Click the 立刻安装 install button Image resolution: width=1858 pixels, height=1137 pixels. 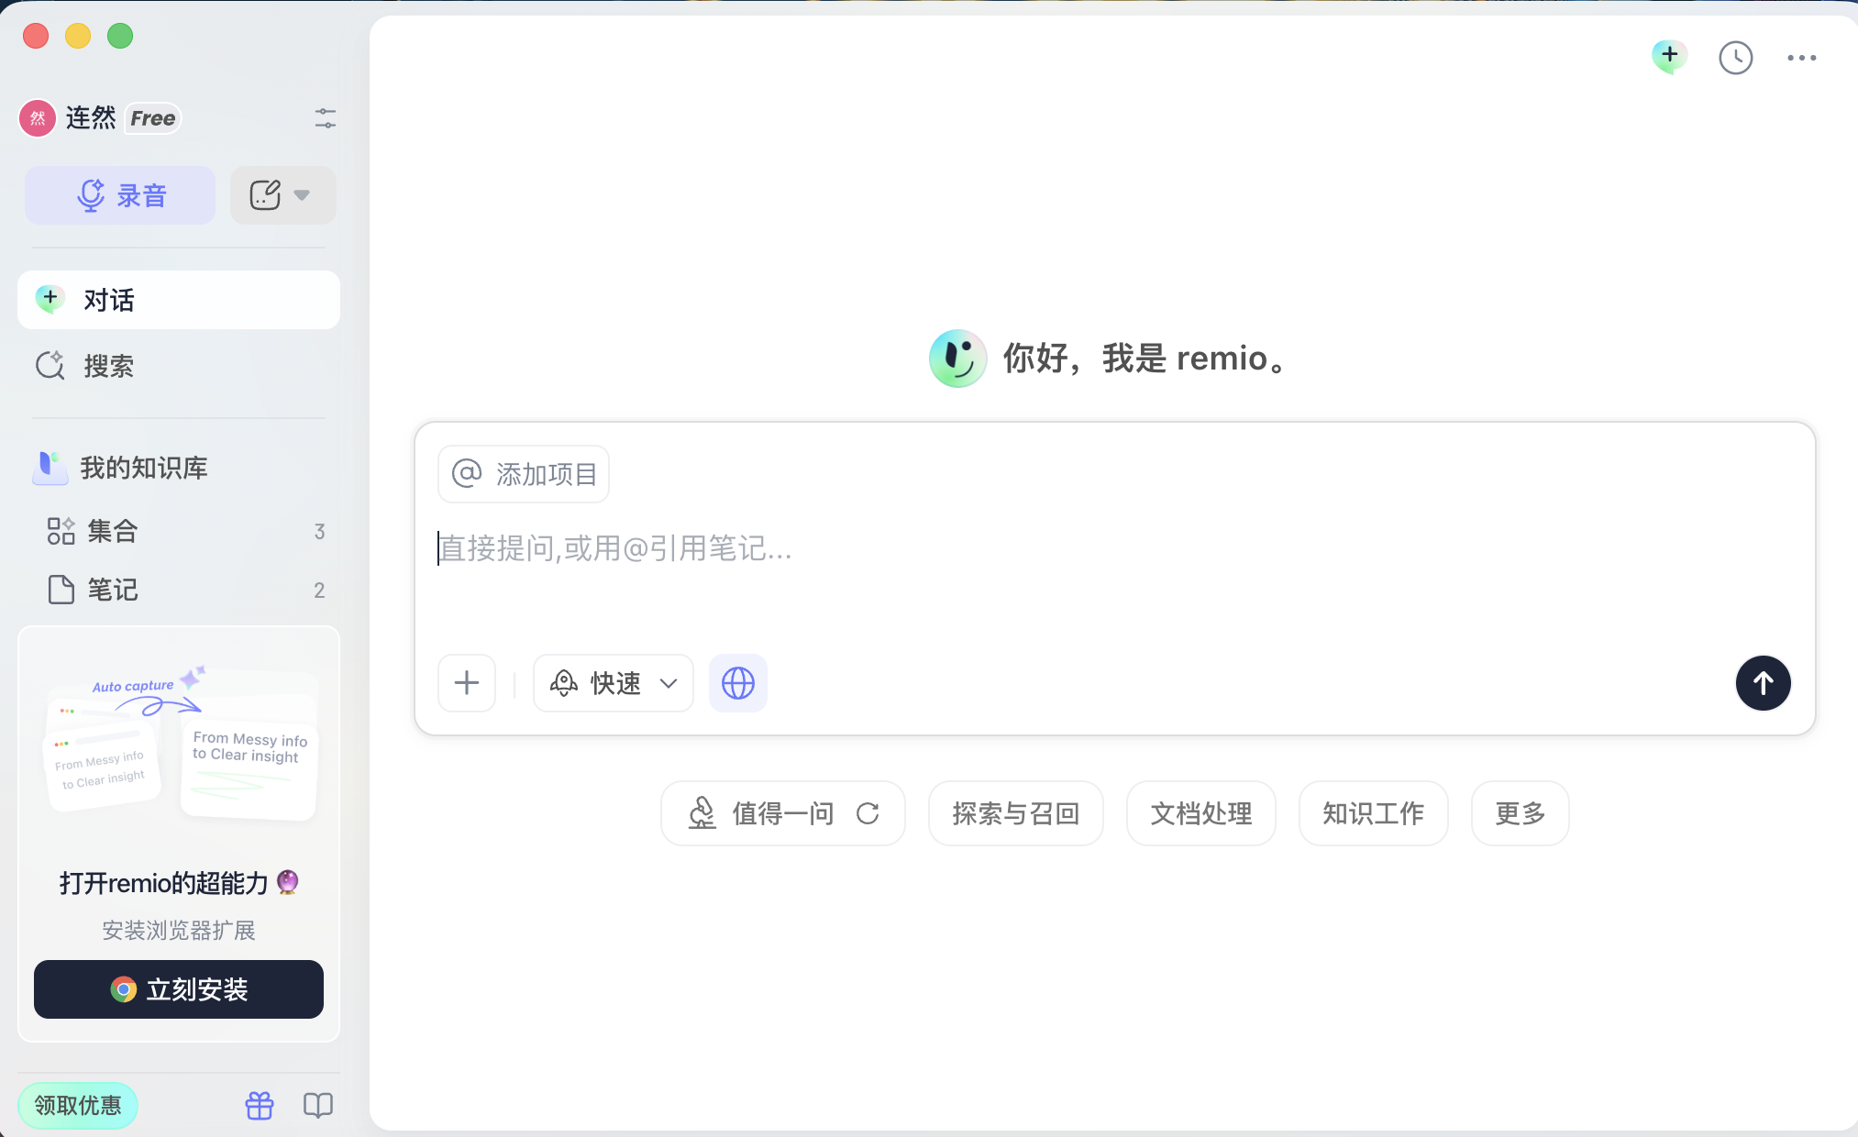pos(179,989)
